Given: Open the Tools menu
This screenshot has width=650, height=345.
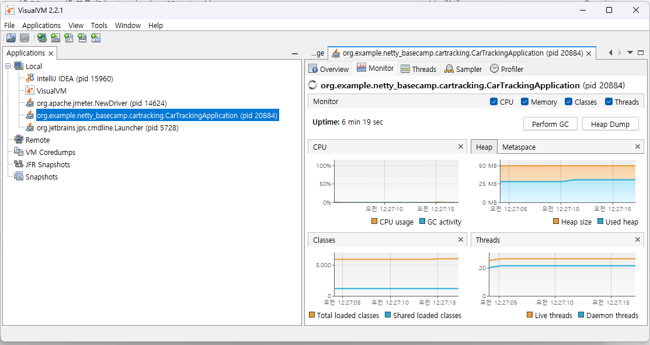Looking at the screenshot, I should click(99, 25).
